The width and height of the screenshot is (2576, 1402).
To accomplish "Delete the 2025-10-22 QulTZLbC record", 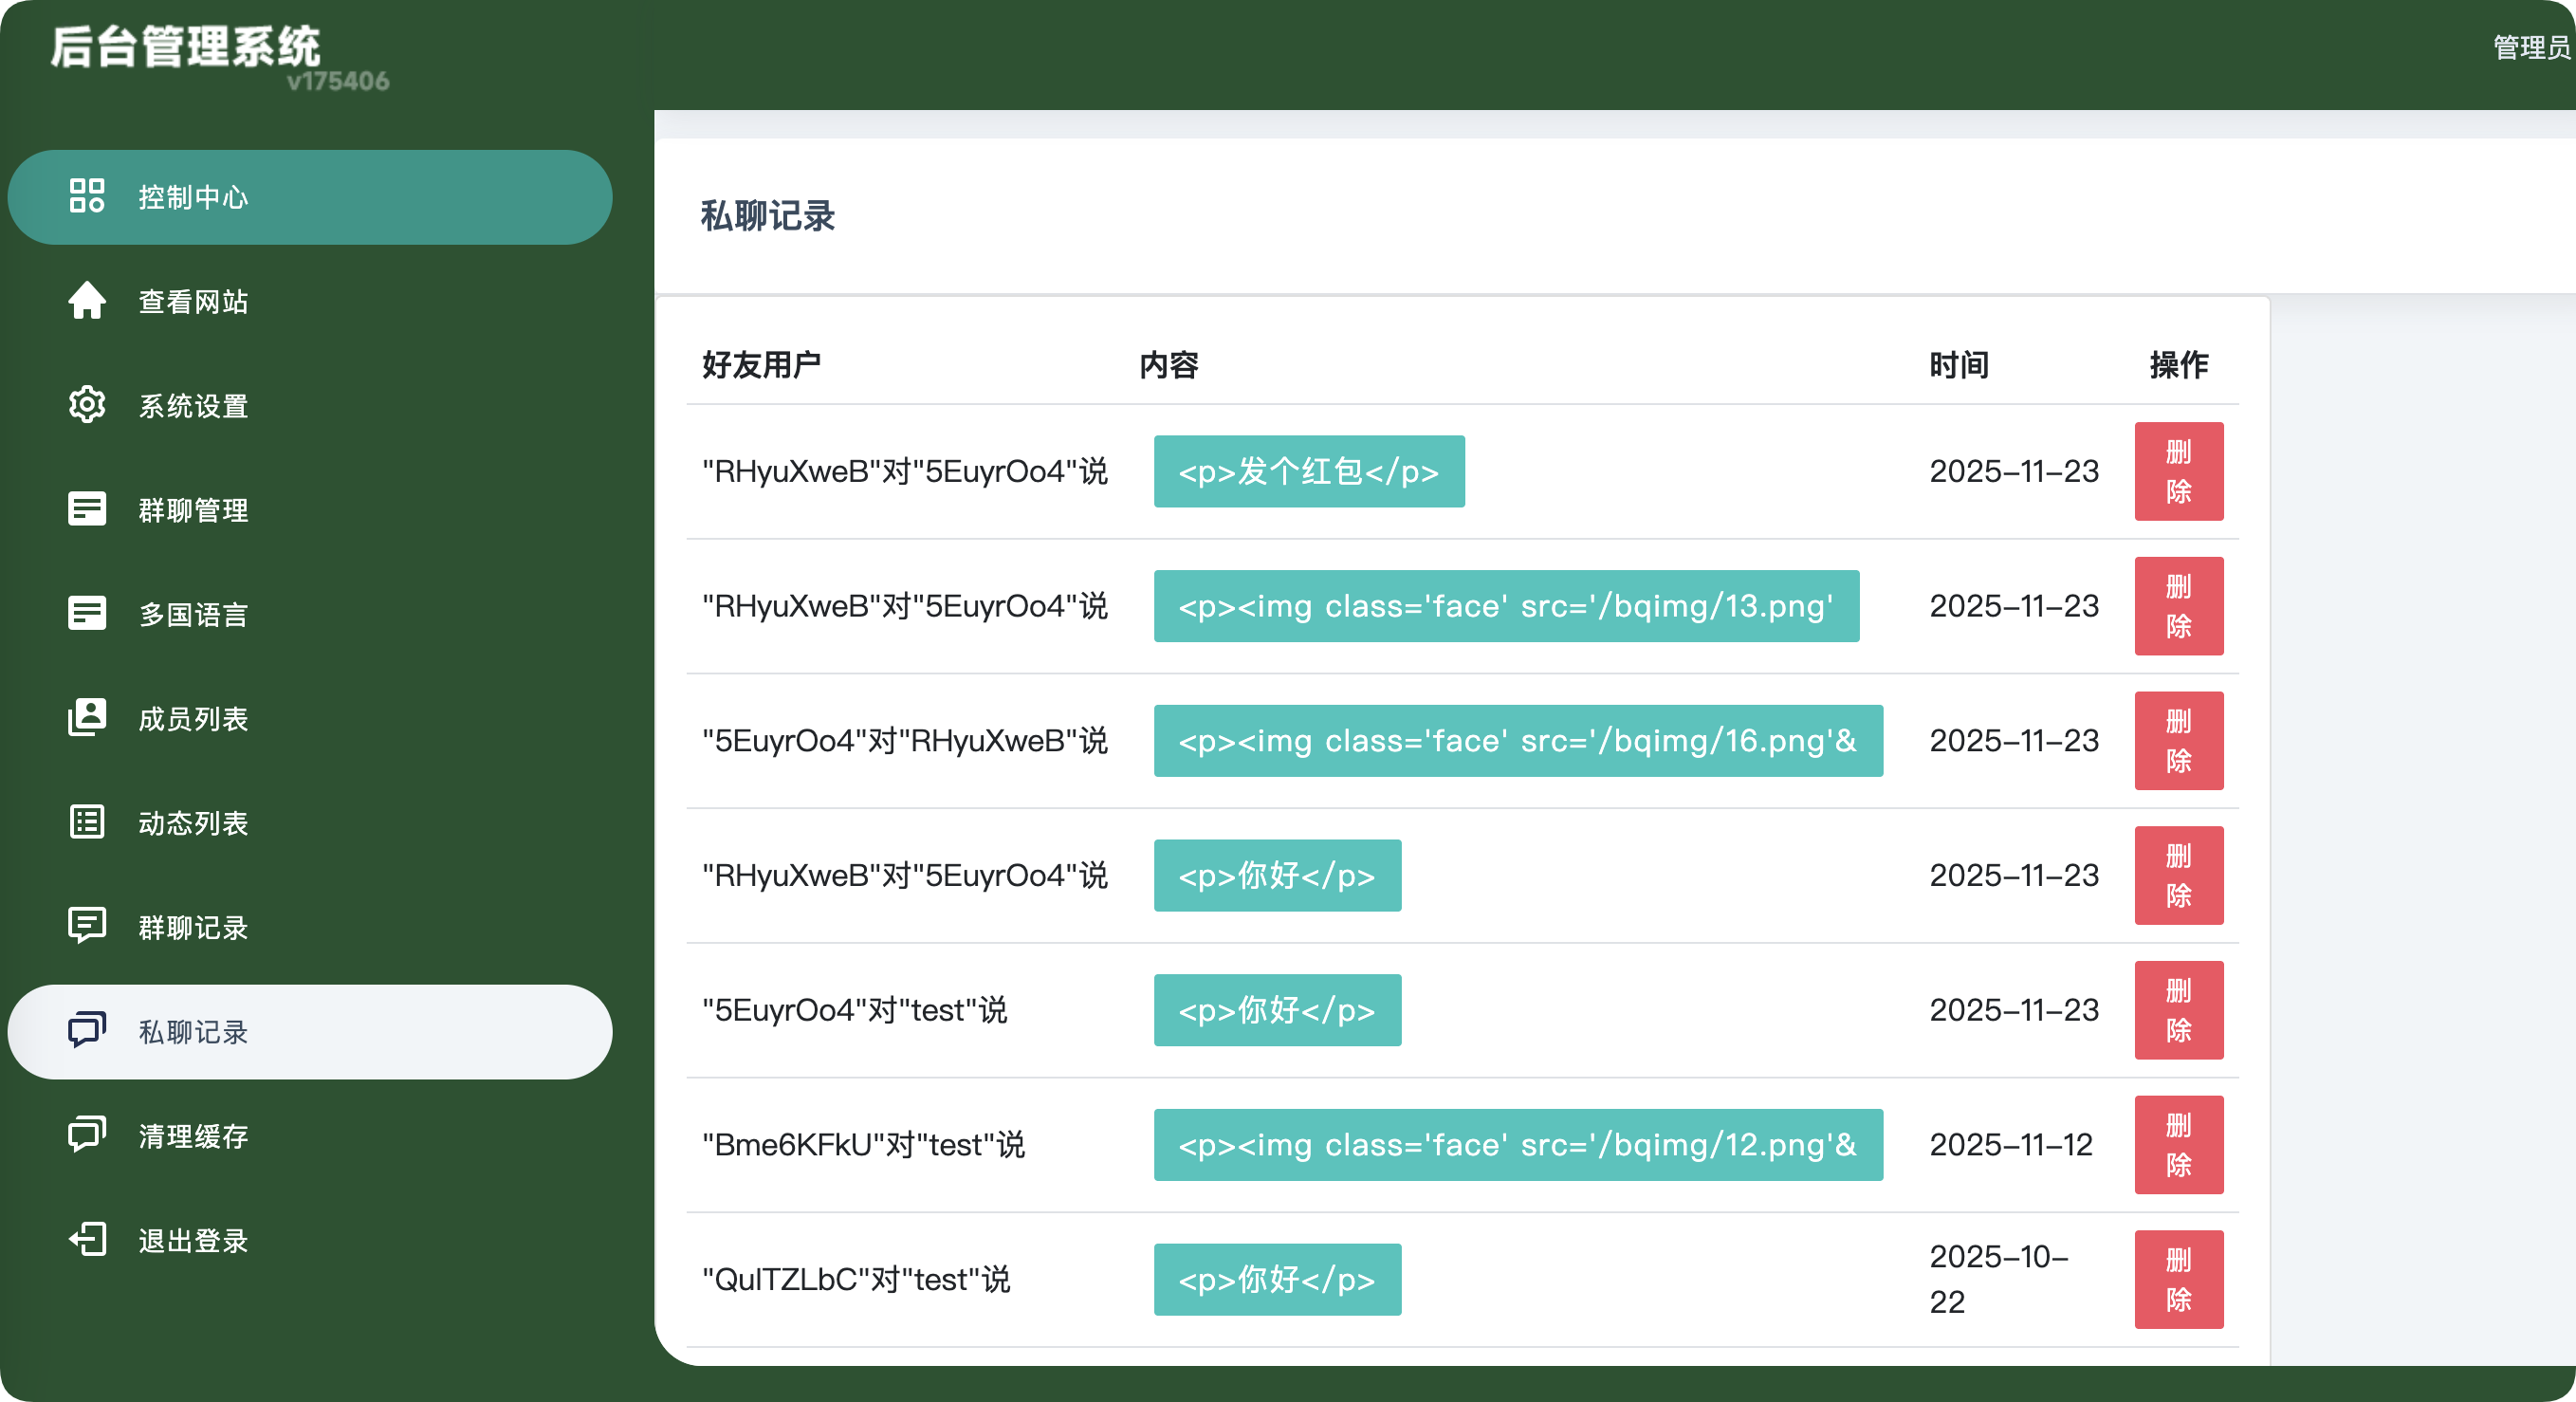I will pyautogui.click(x=2179, y=1279).
